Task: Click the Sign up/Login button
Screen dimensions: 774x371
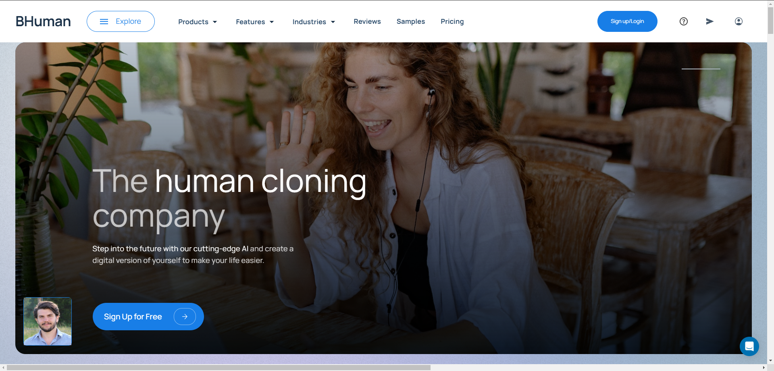Action: coord(627,21)
